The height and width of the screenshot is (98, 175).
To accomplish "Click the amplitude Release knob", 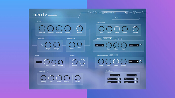I will tap(125, 29).
